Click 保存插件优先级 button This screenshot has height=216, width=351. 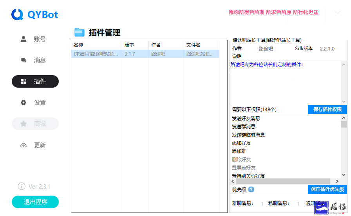pos(327,189)
